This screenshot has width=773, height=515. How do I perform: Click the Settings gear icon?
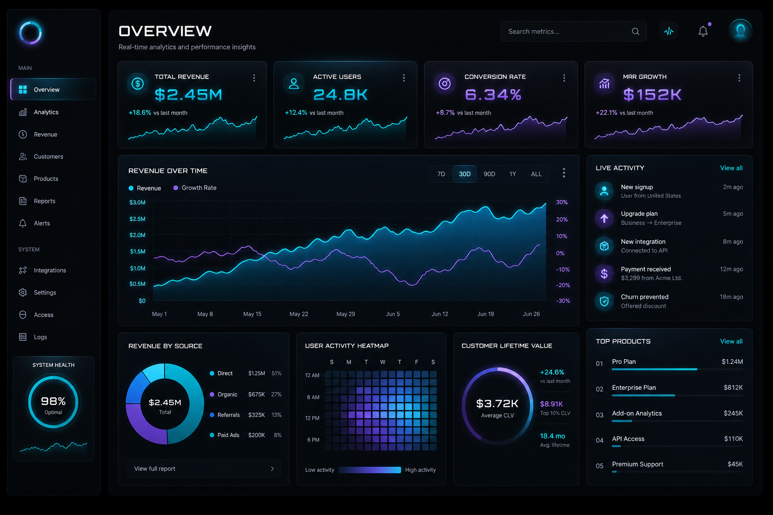click(x=23, y=292)
